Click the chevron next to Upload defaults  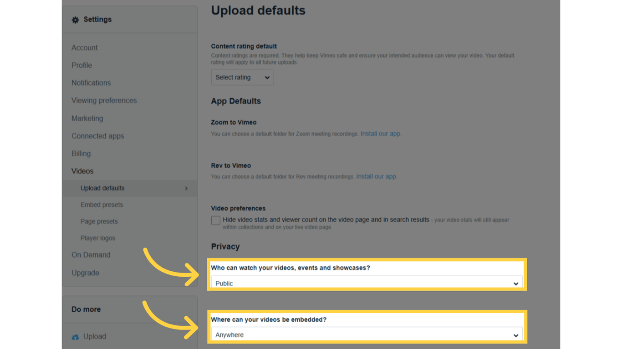186,188
